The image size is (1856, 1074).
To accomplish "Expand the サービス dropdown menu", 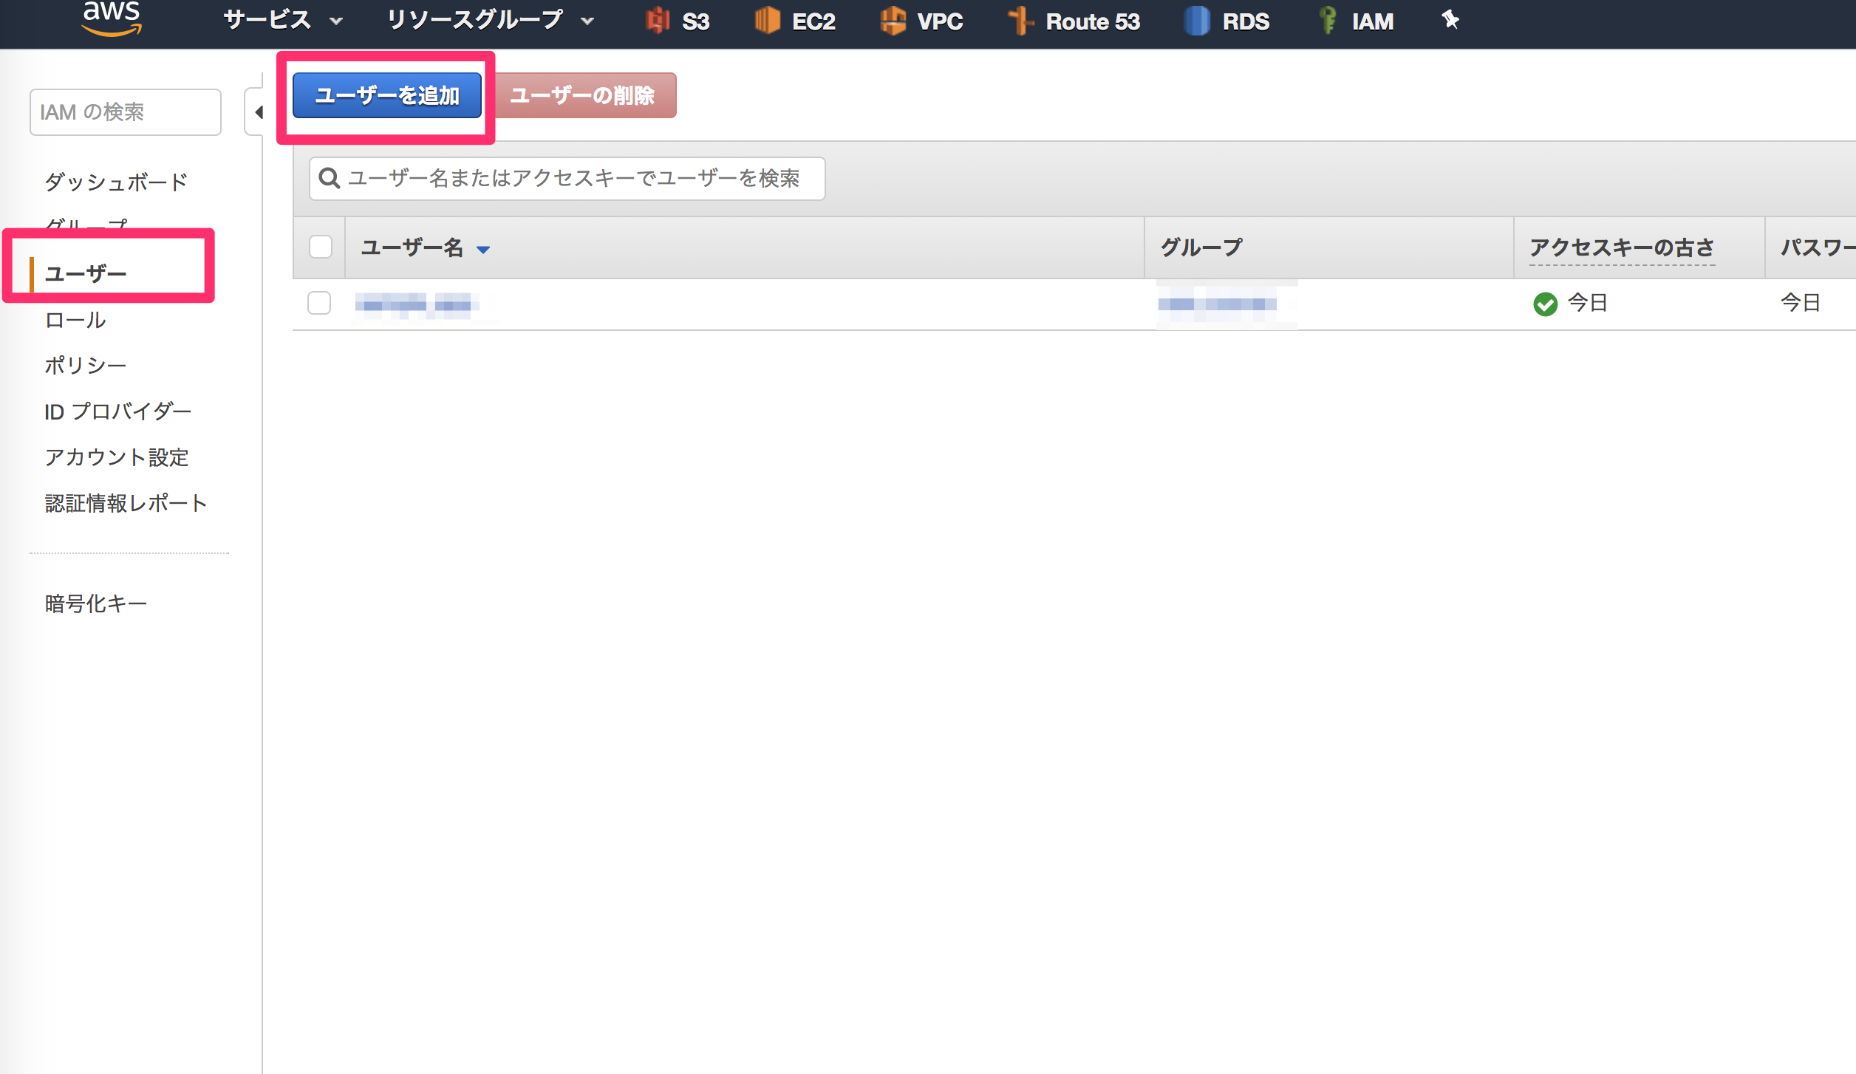I will click(283, 20).
